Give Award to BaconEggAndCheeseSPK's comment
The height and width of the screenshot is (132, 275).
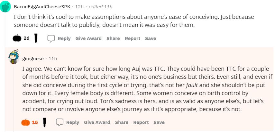88,38
